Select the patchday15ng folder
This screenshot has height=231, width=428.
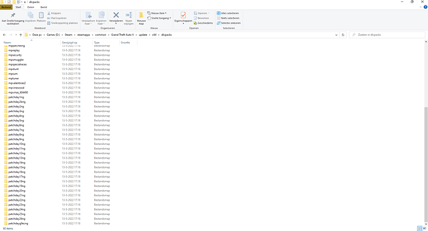pyautogui.click(x=17, y=168)
